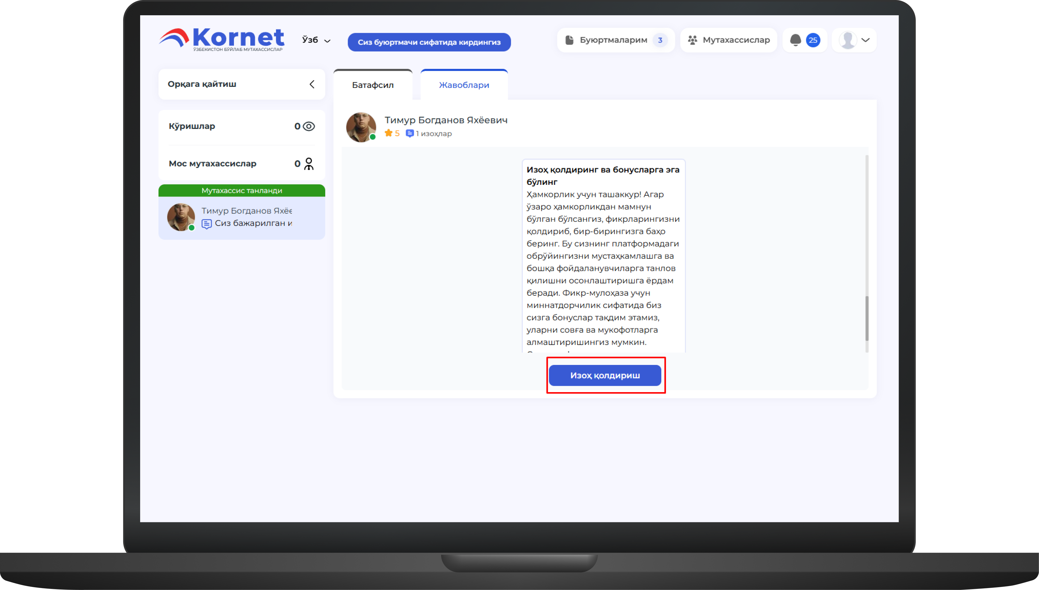Click the back chevron in Орқага қайтиш

point(312,84)
